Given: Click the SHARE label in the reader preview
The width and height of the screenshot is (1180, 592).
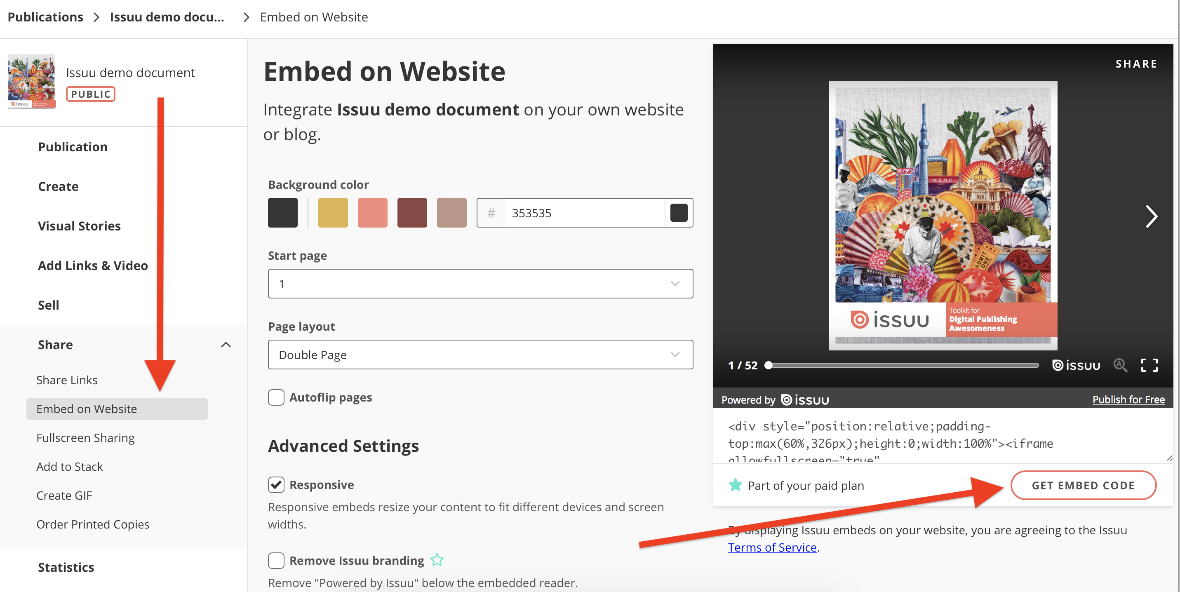Looking at the screenshot, I should click(1136, 64).
